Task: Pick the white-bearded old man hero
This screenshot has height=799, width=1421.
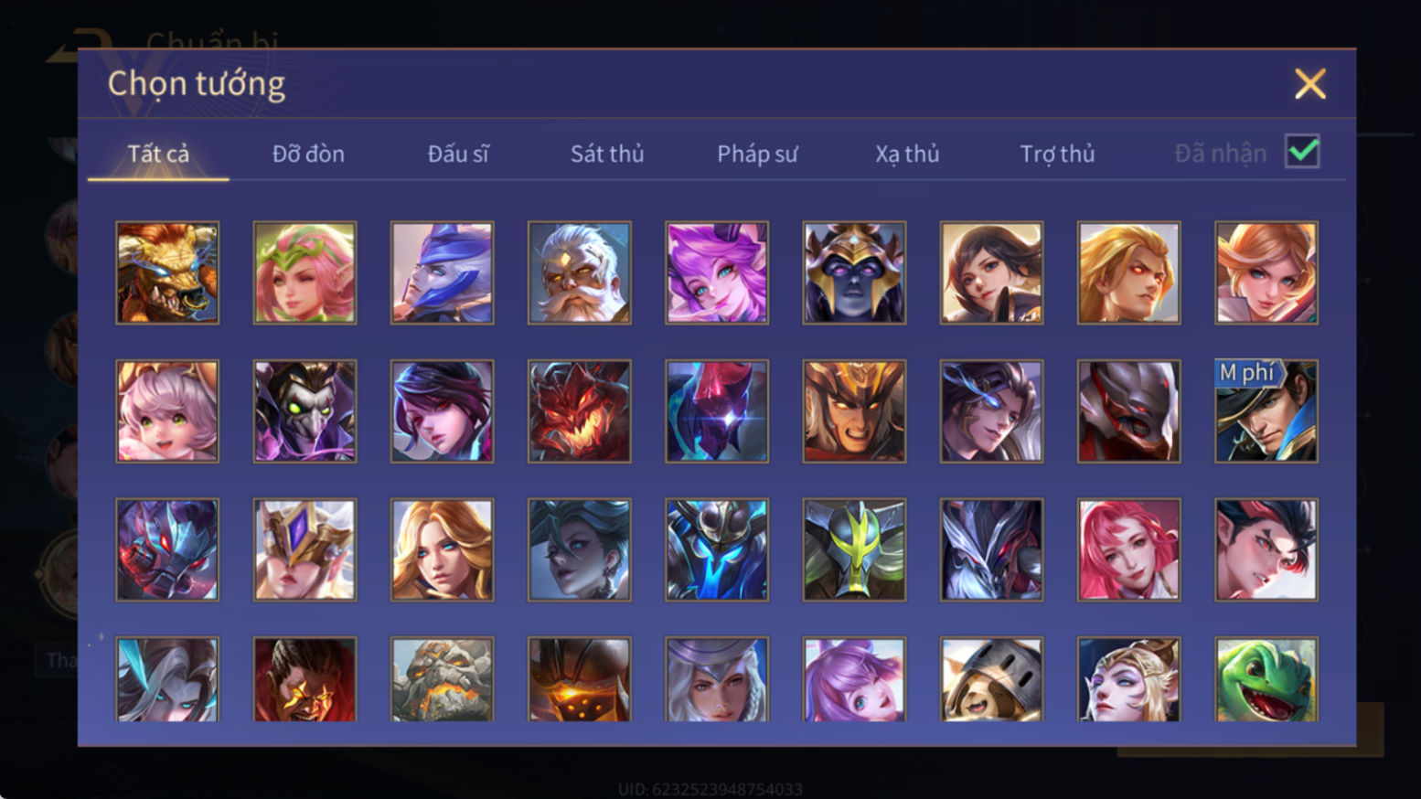Action: 580,272
